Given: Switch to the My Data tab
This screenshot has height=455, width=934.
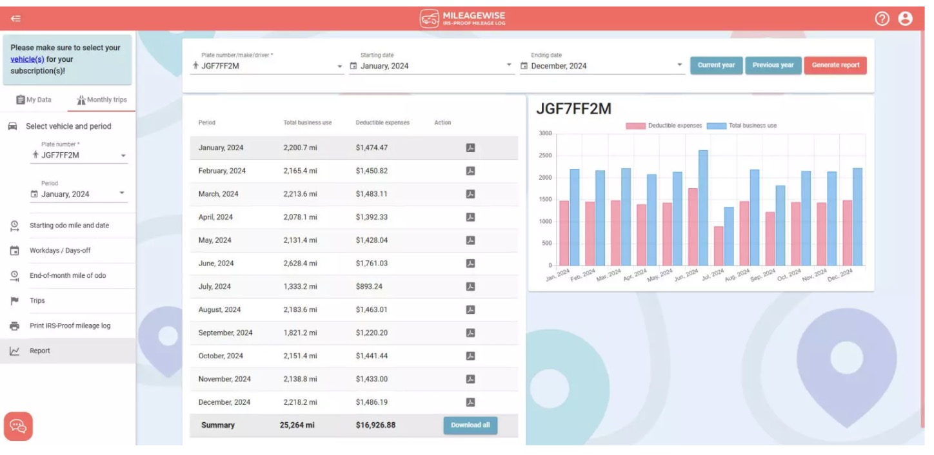Looking at the screenshot, I should (x=34, y=100).
